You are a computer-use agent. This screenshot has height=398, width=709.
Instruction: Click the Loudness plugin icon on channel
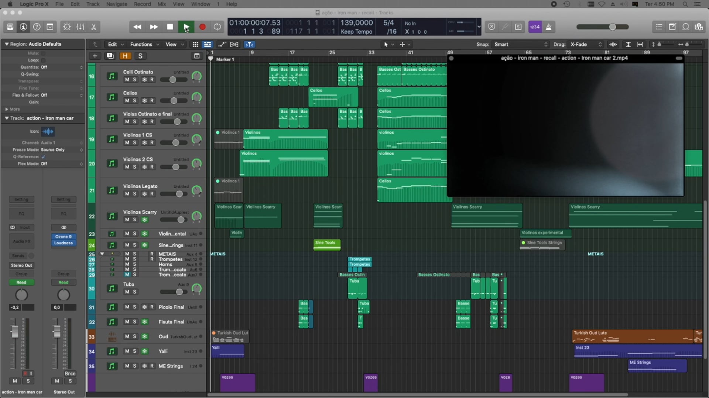63,242
